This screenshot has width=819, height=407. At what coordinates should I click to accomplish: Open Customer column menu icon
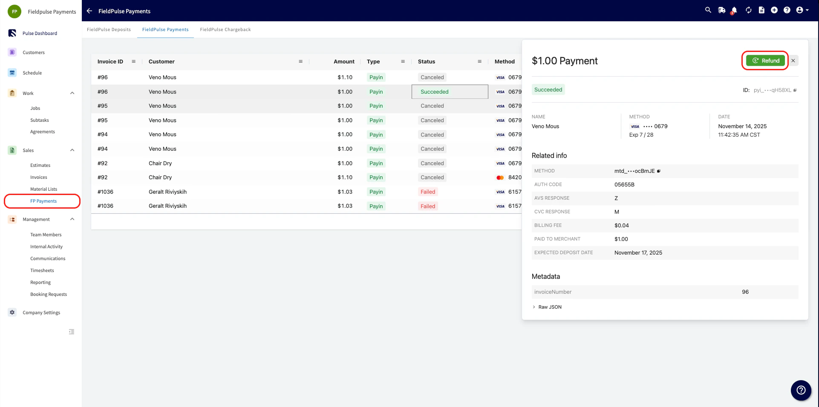pyautogui.click(x=300, y=61)
